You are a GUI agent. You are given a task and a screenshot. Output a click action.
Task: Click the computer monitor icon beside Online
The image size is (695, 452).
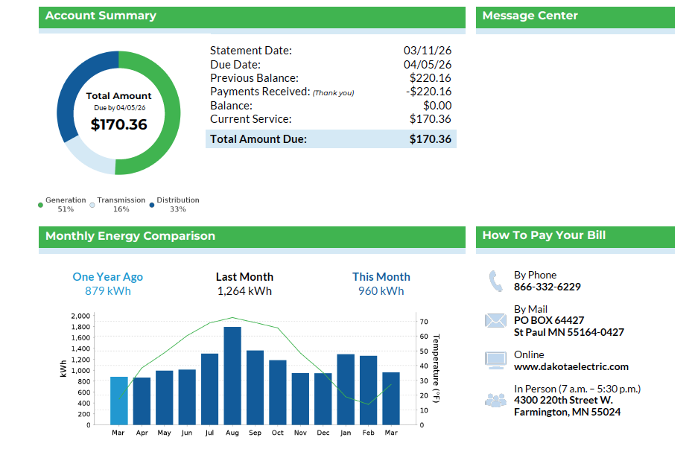tap(495, 361)
